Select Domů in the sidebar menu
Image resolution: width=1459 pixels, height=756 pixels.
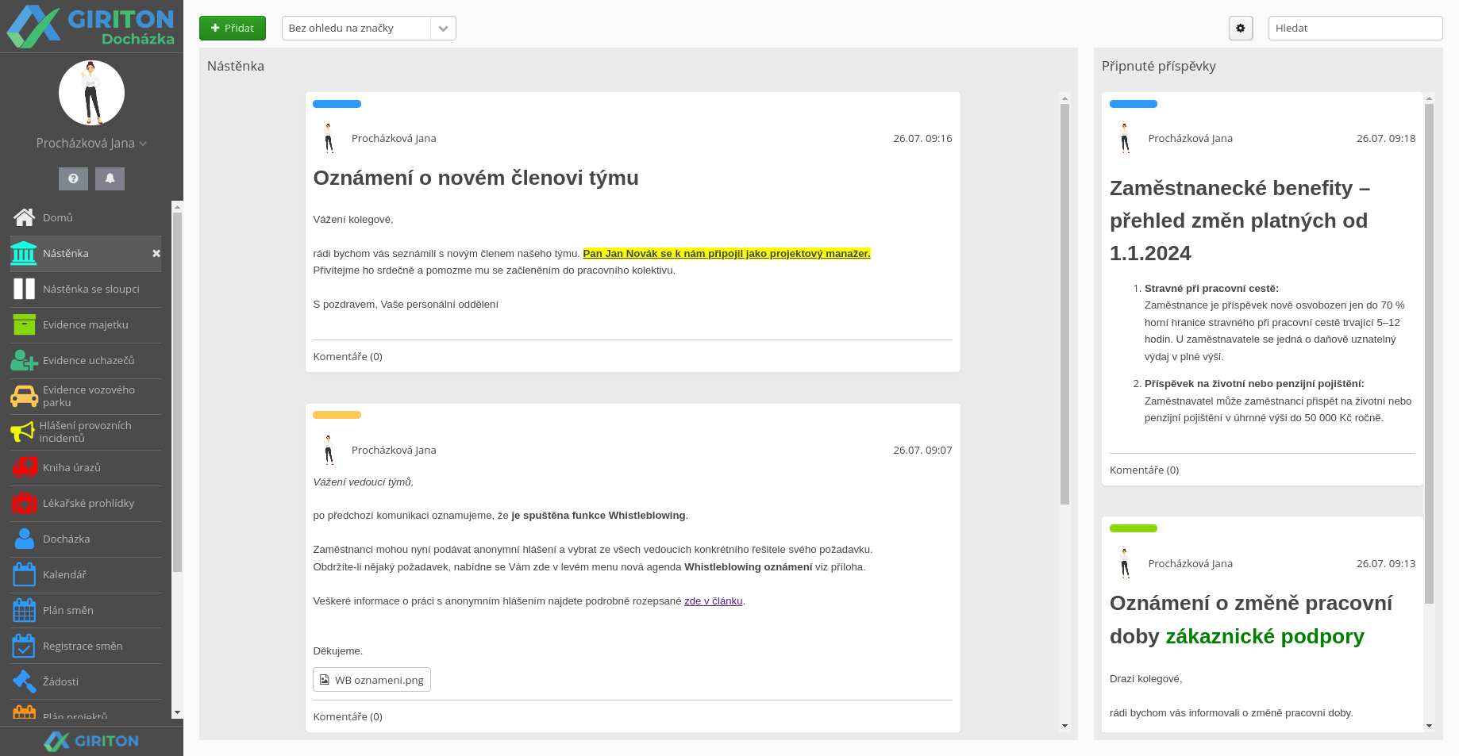[x=86, y=217]
